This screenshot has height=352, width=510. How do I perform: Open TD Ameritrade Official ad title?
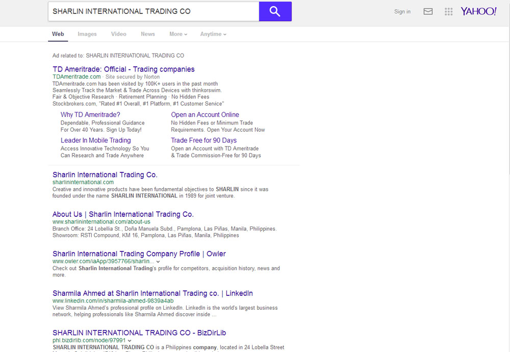click(123, 69)
